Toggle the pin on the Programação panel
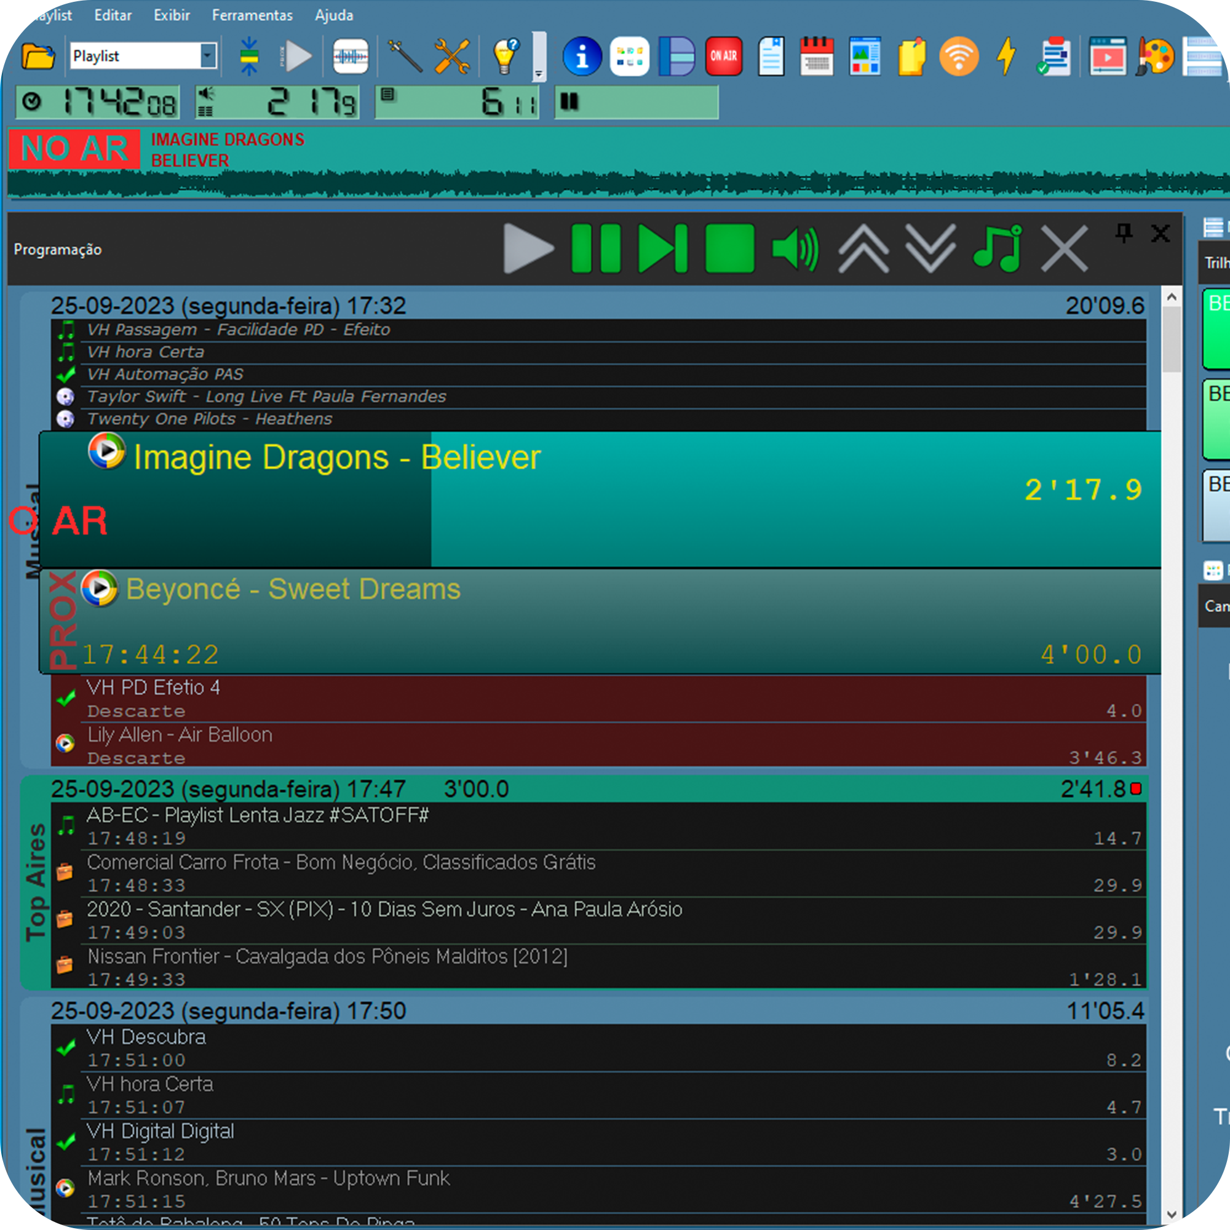 pos(1125,234)
